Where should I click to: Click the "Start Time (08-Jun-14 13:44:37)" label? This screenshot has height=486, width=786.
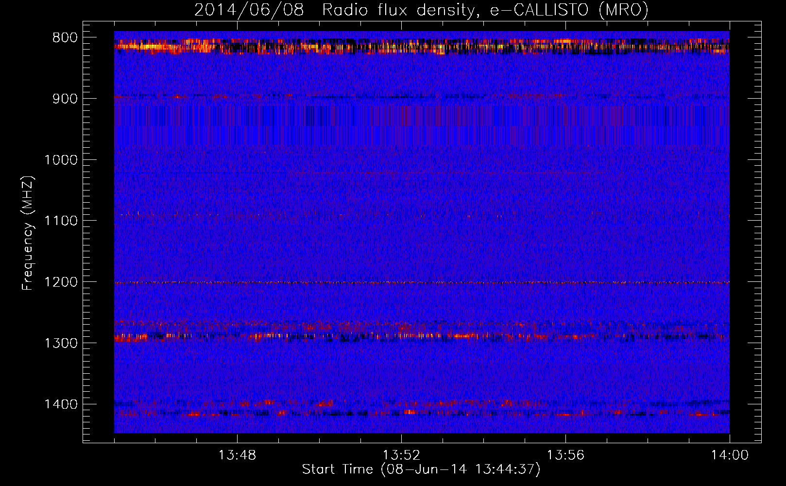pos(421,469)
